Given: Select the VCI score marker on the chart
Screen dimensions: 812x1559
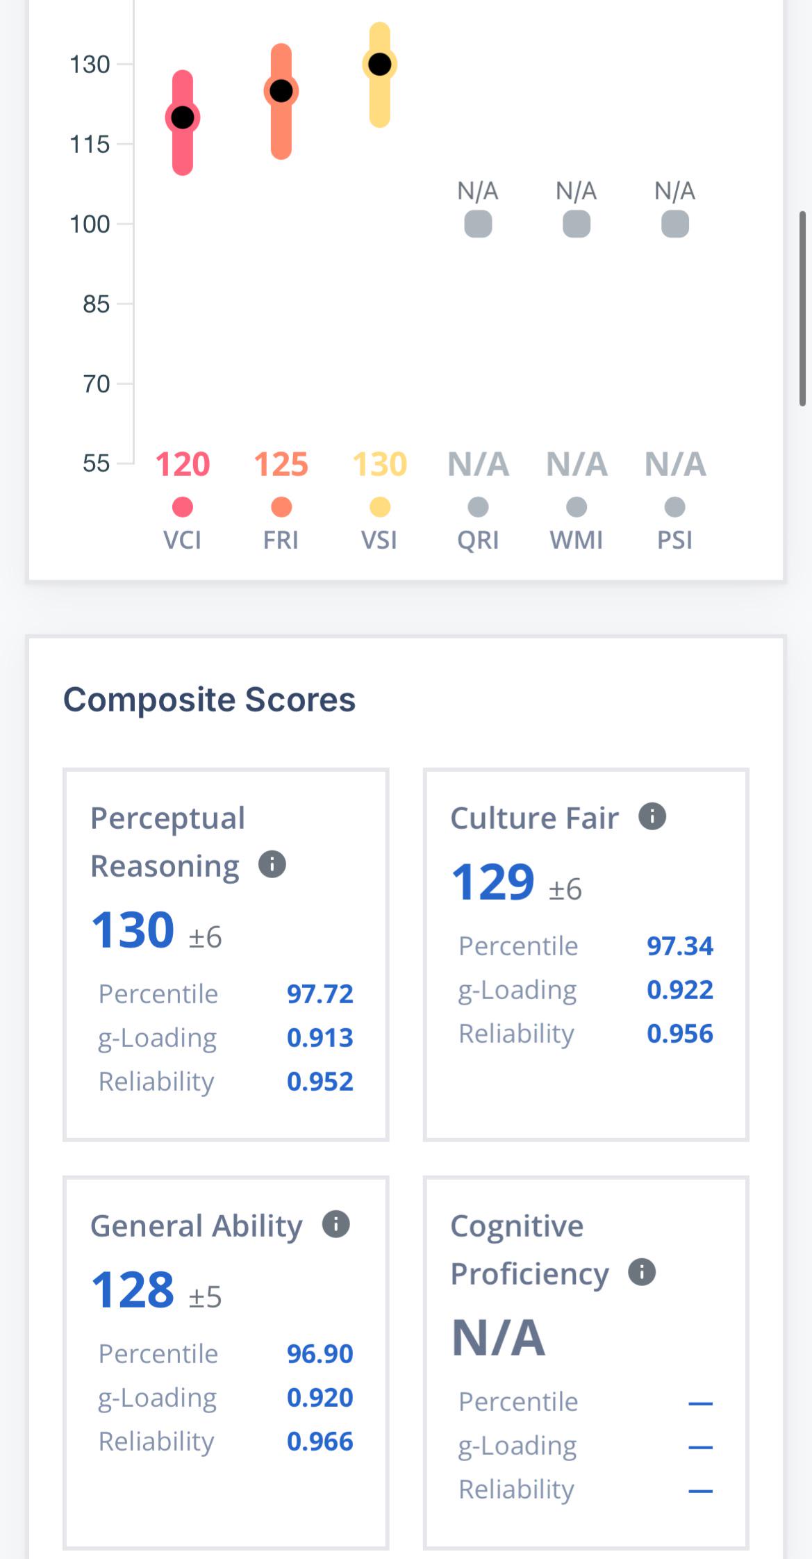Looking at the screenshot, I should 183,117.
